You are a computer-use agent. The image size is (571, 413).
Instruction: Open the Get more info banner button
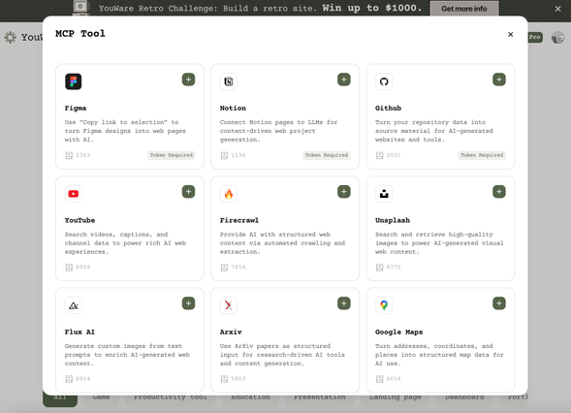tap(464, 9)
